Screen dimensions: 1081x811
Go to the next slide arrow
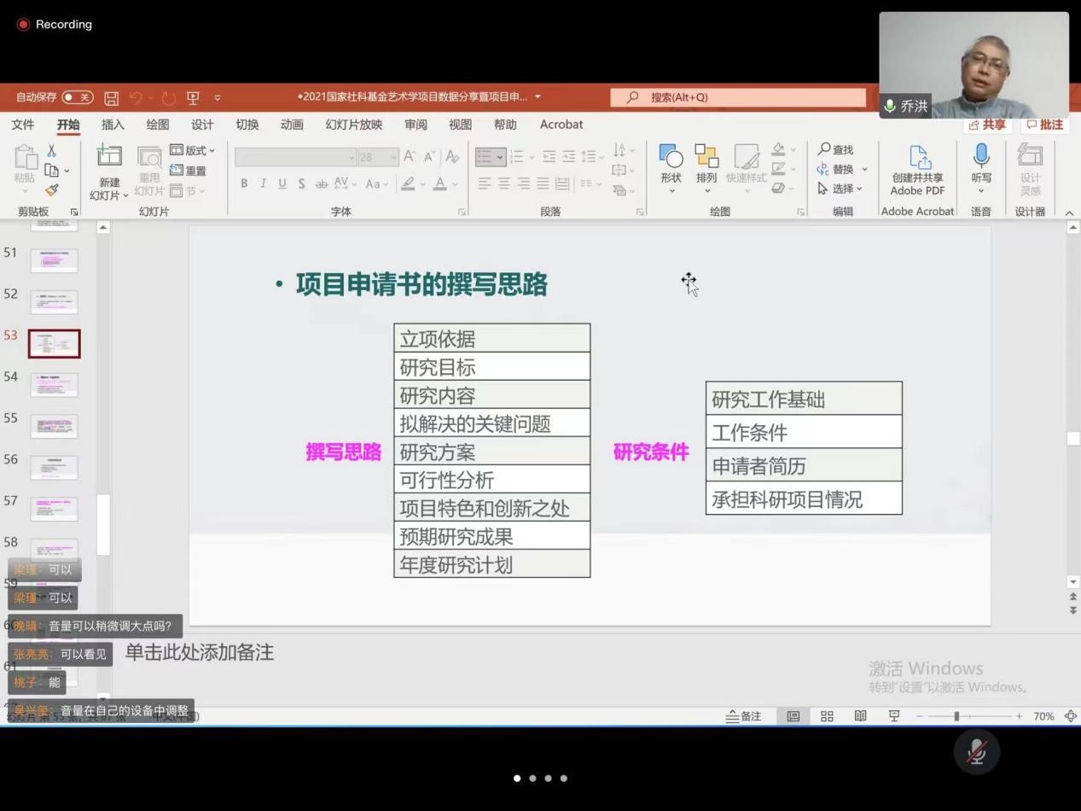point(1073,610)
